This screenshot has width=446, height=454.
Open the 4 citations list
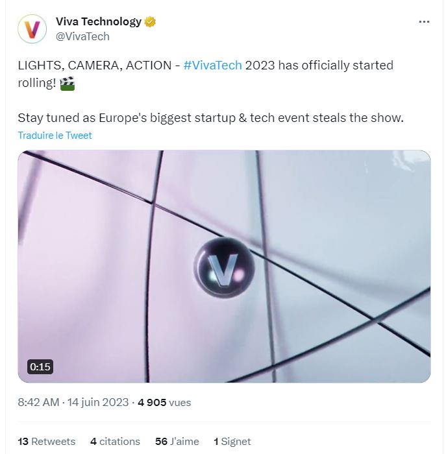[115, 442]
